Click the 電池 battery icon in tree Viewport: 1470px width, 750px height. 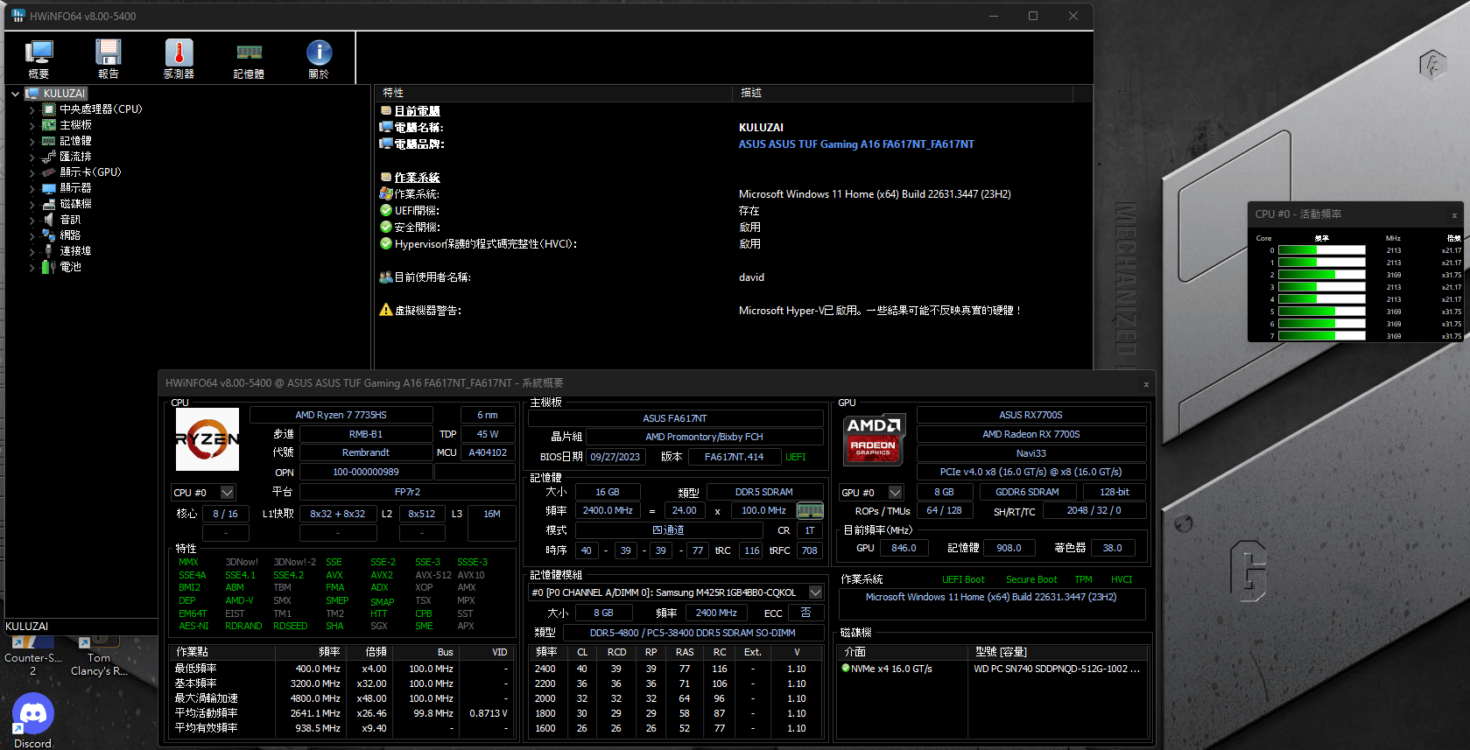(x=49, y=267)
